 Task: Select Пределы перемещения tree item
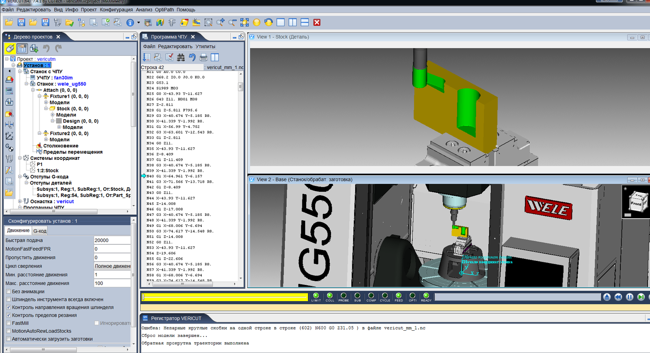(73, 152)
